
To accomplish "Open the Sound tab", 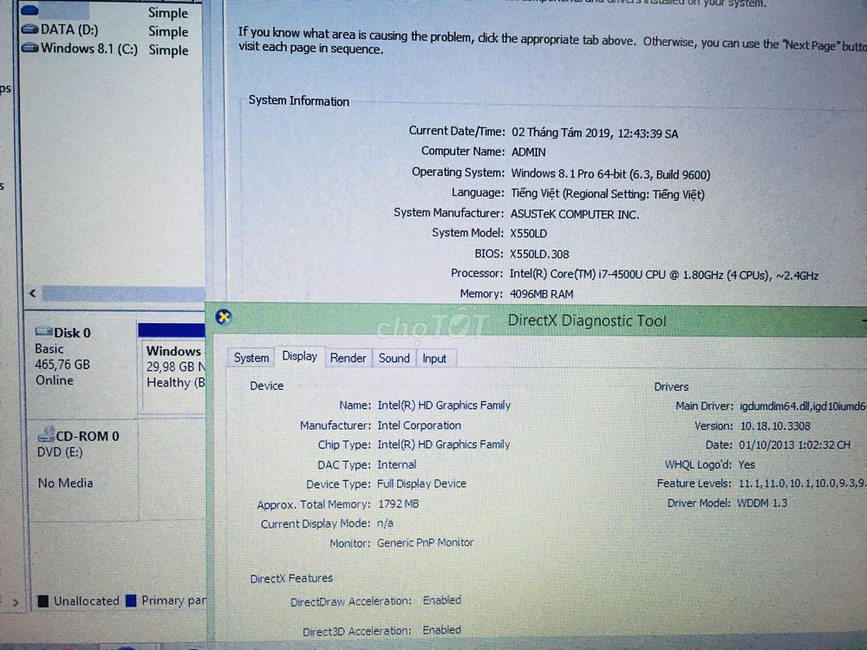I will [394, 358].
